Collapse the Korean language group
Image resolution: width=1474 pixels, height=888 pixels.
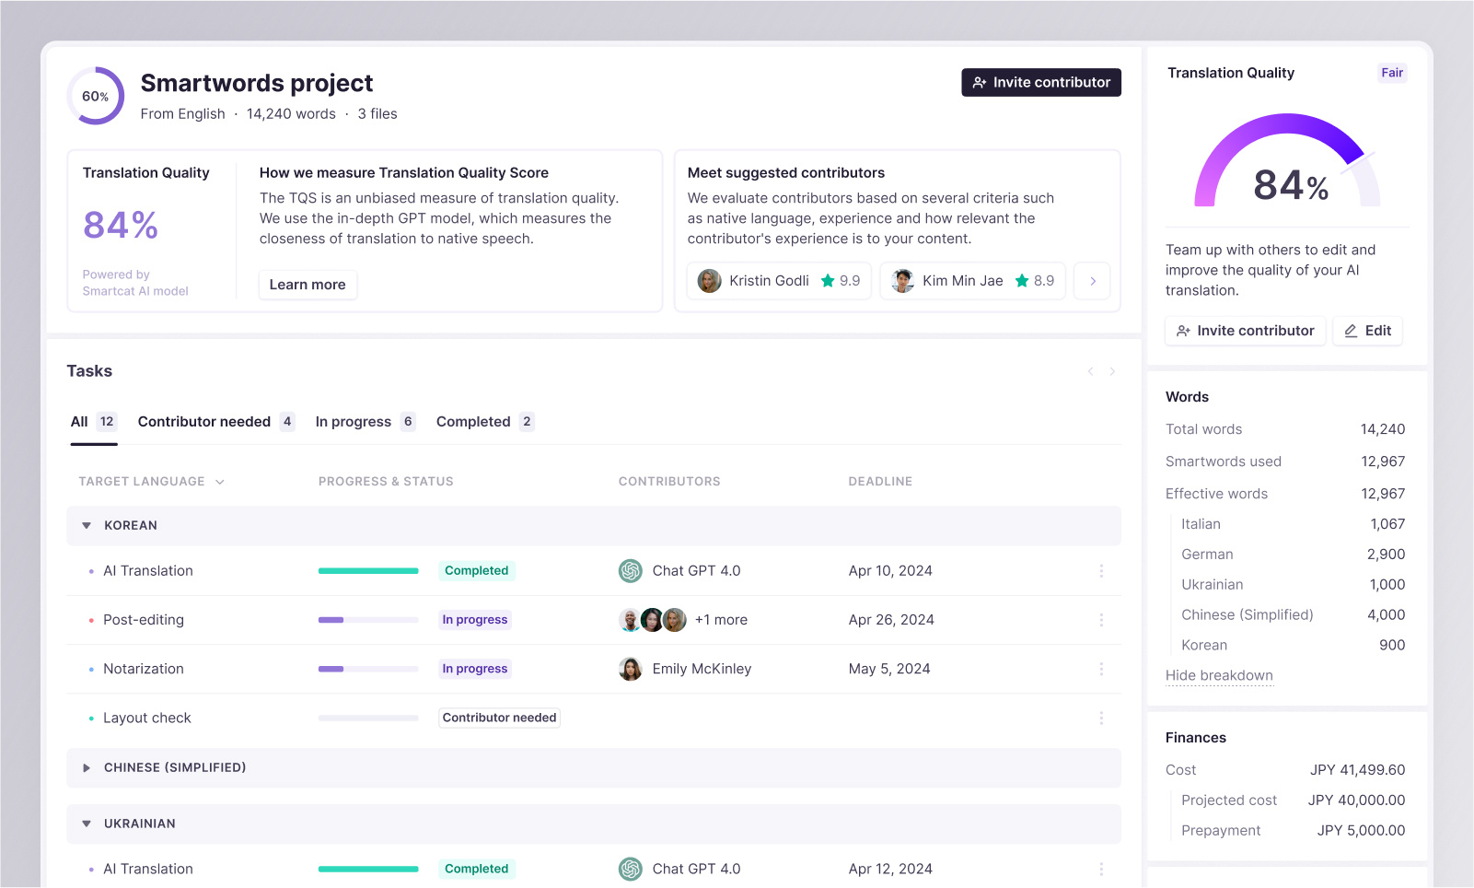87,525
